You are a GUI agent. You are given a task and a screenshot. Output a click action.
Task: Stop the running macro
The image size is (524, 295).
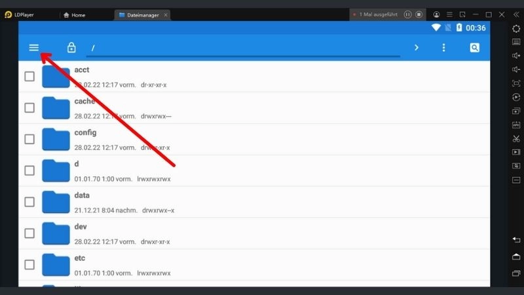[x=419, y=14]
